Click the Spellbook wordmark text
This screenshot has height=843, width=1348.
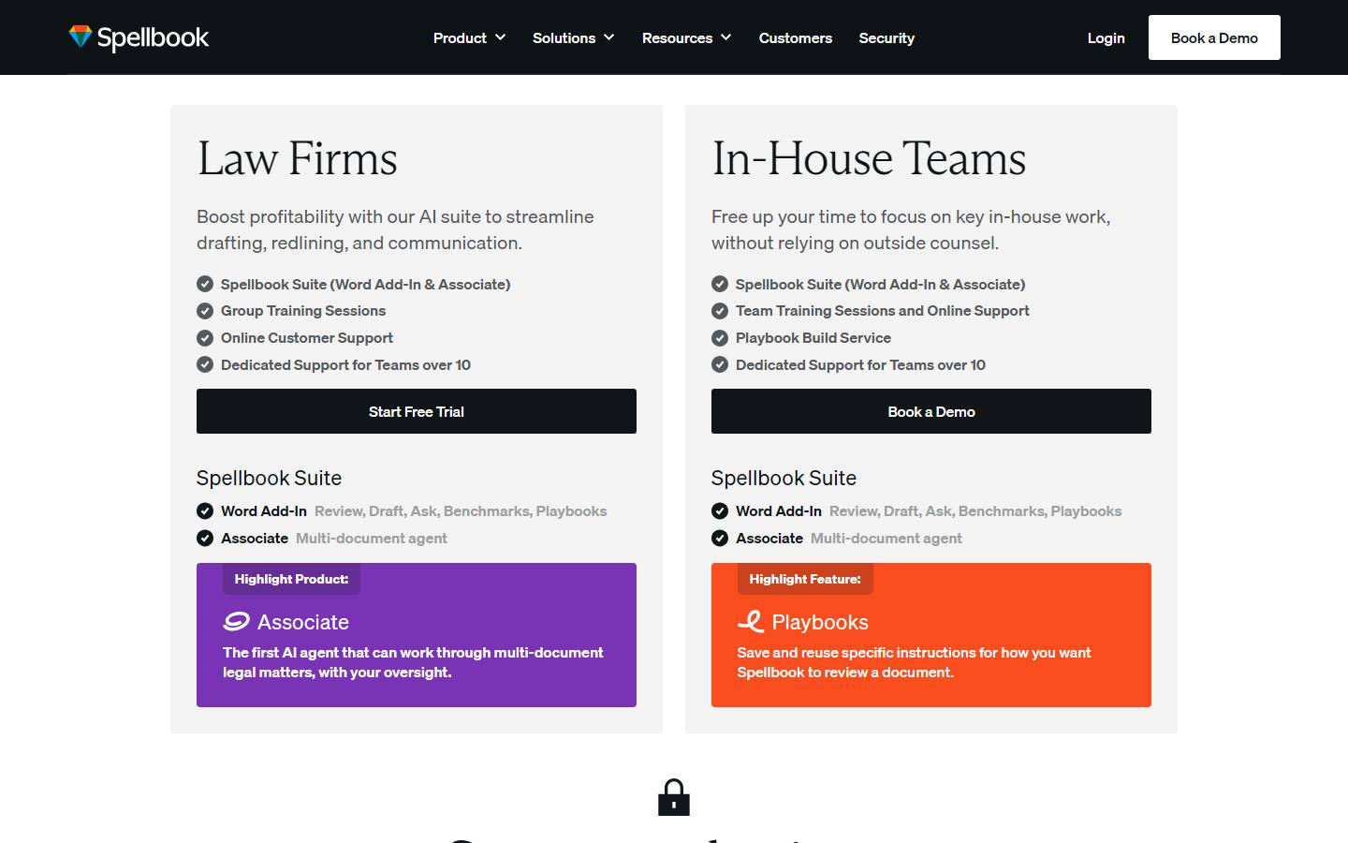coord(154,37)
